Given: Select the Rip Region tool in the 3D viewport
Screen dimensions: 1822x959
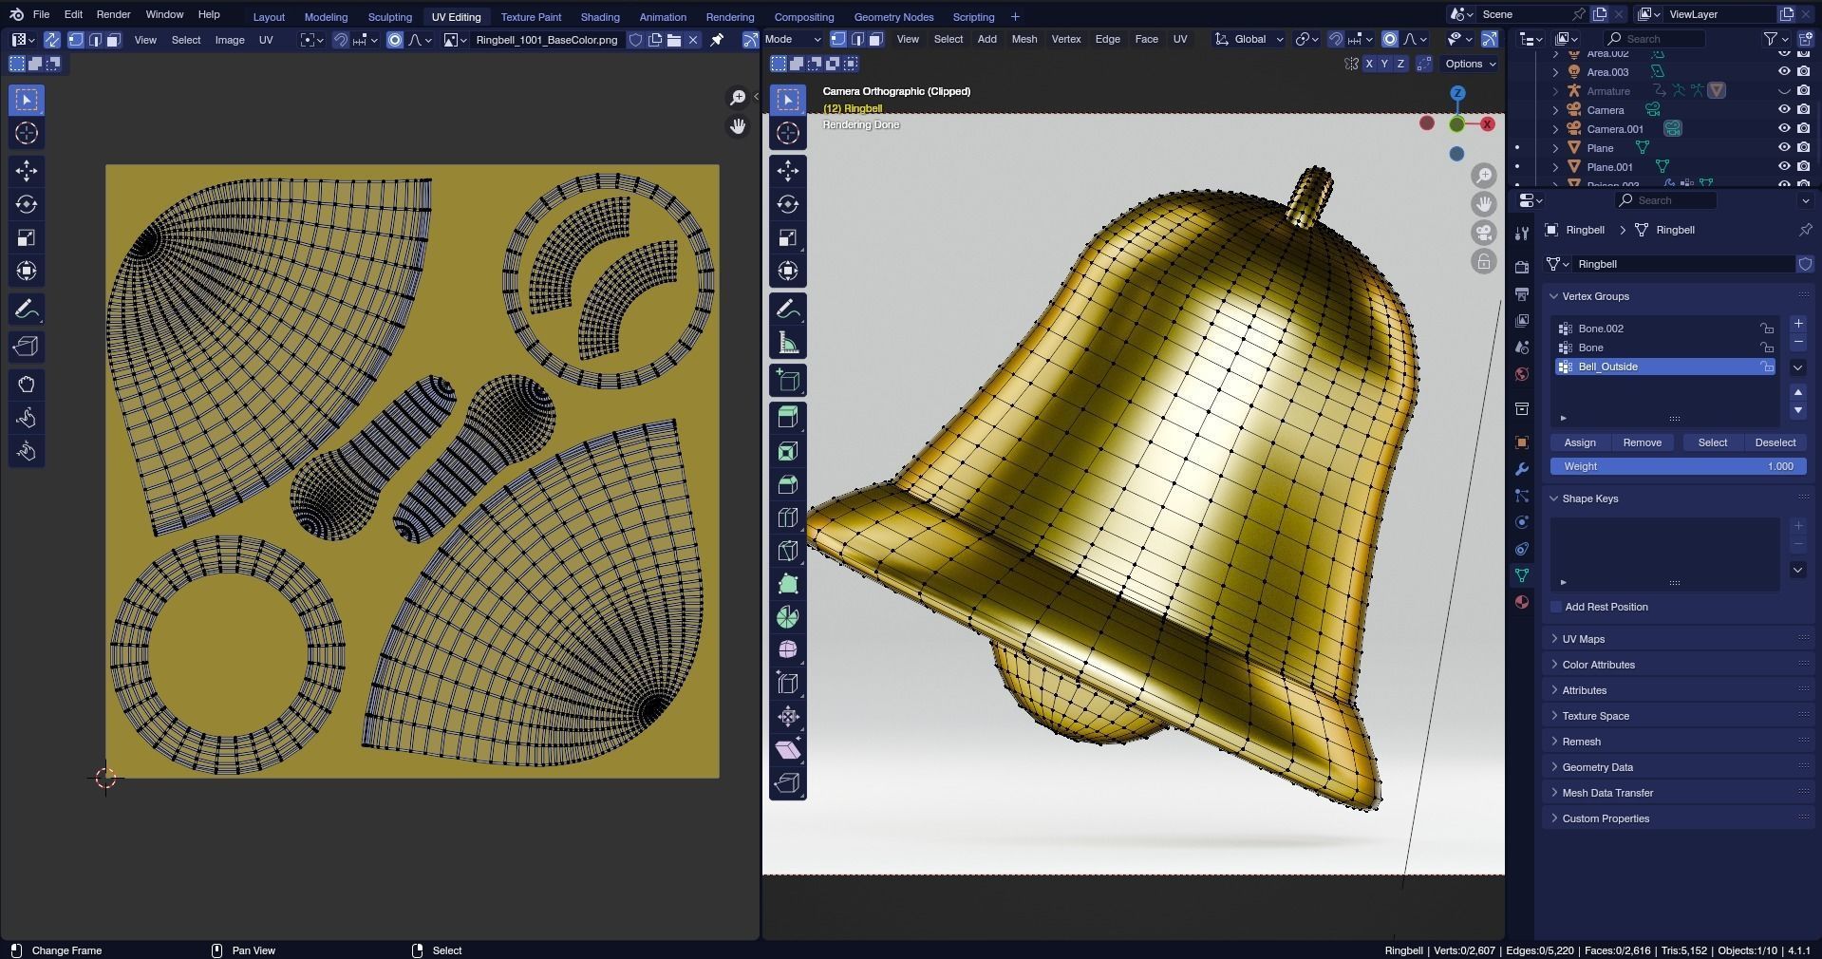Looking at the screenshot, I should pos(788,783).
